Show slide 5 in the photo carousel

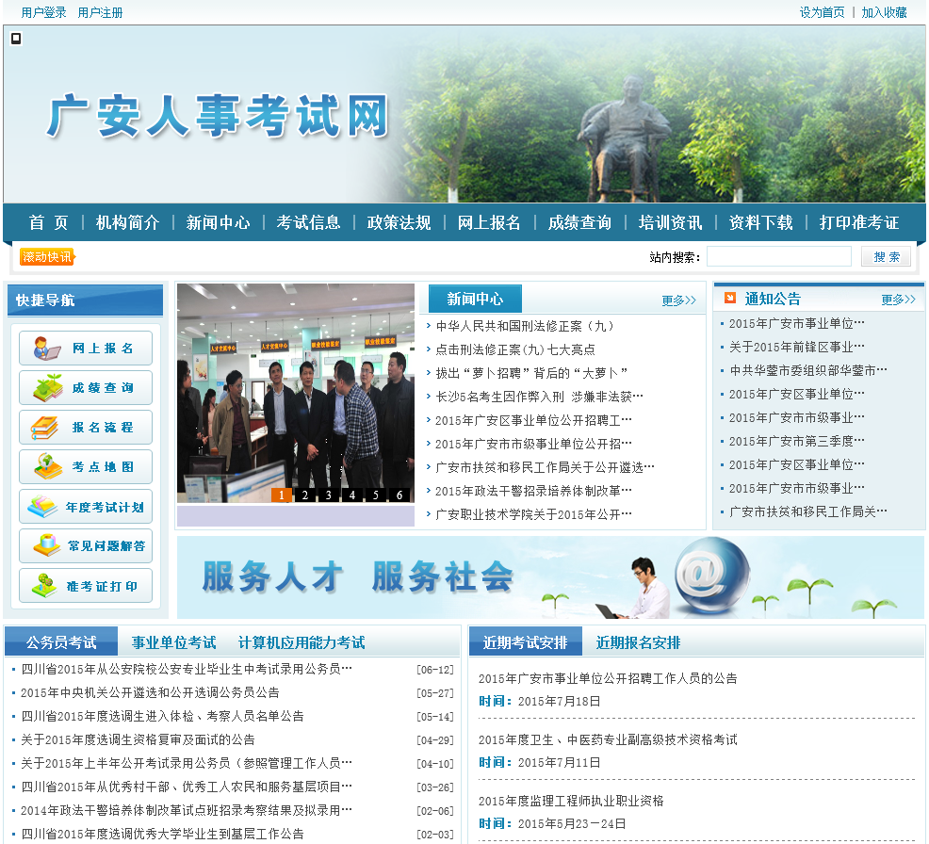(x=376, y=495)
